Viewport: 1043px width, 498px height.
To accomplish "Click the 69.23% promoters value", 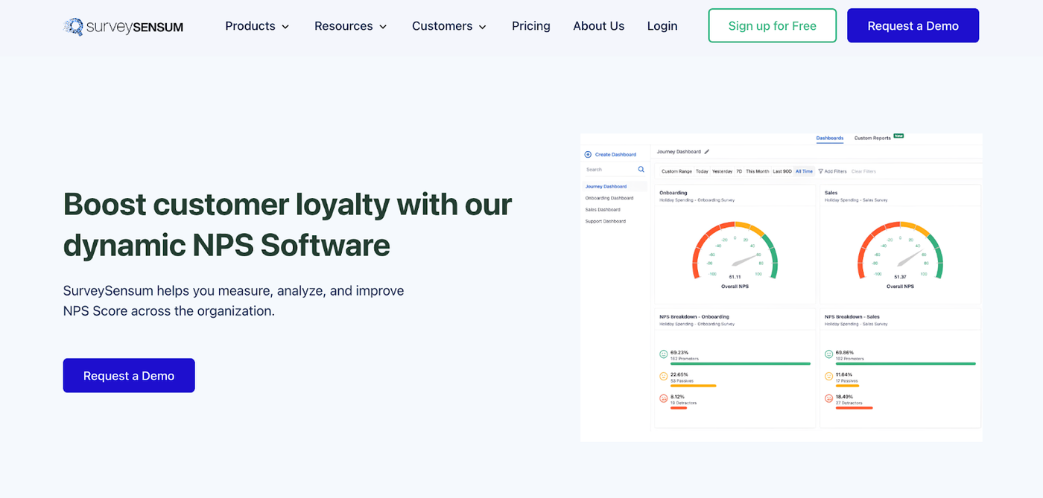I will coord(679,352).
